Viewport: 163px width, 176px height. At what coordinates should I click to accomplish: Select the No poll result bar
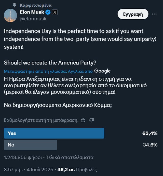[x=30, y=145]
